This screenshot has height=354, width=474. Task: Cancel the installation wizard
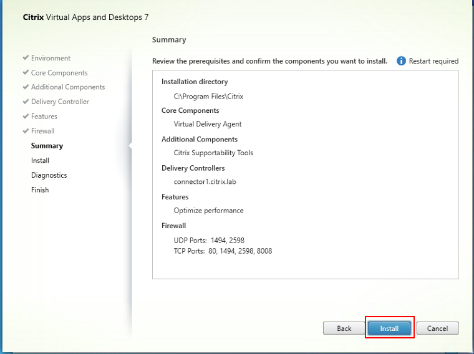click(437, 328)
